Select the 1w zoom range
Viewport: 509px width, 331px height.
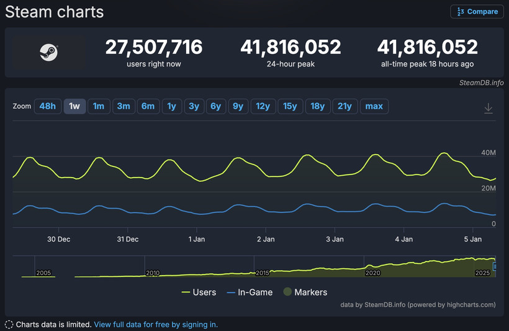point(74,106)
